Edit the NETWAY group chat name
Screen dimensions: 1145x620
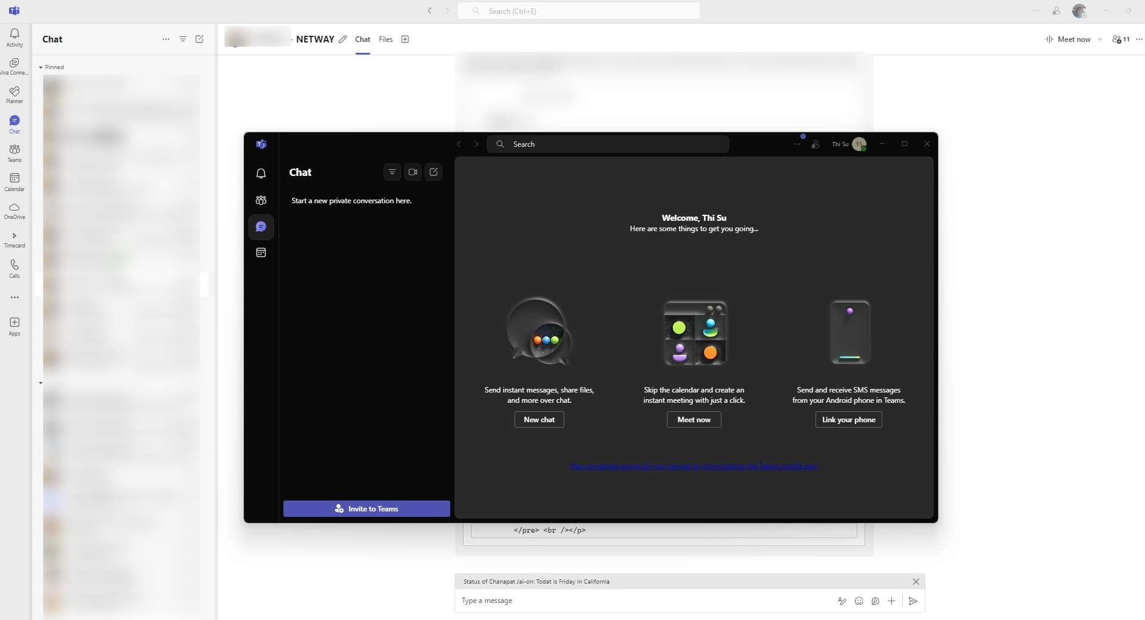pos(343,39)
